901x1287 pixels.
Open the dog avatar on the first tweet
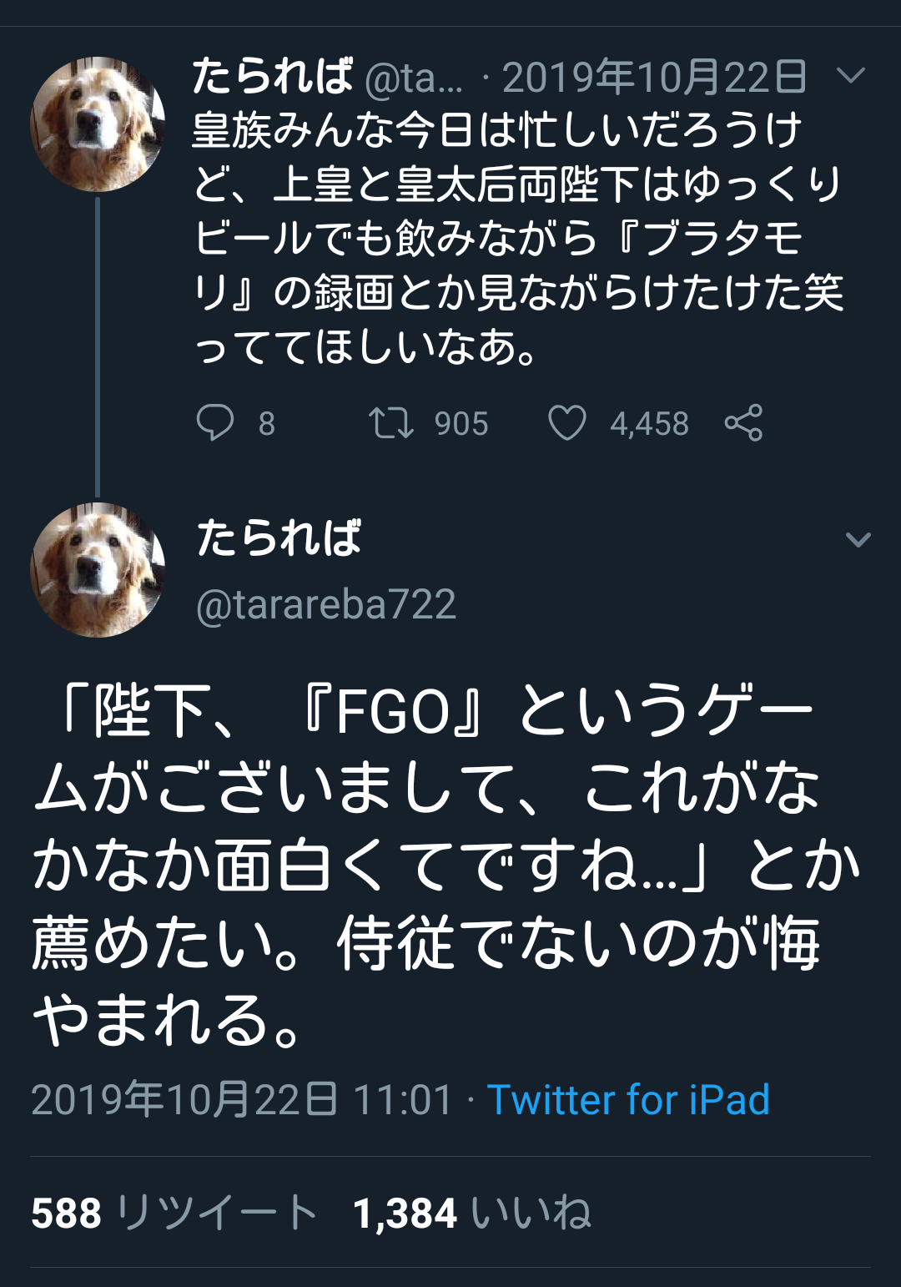point(98,124)
